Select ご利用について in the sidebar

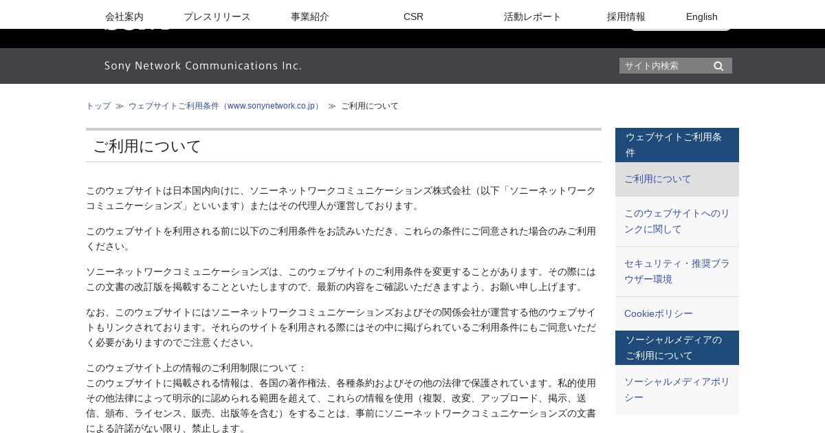click(677, 179)
